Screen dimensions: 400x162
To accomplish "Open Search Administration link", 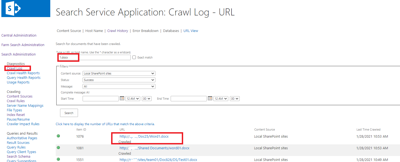I will [x=18, y=54].
